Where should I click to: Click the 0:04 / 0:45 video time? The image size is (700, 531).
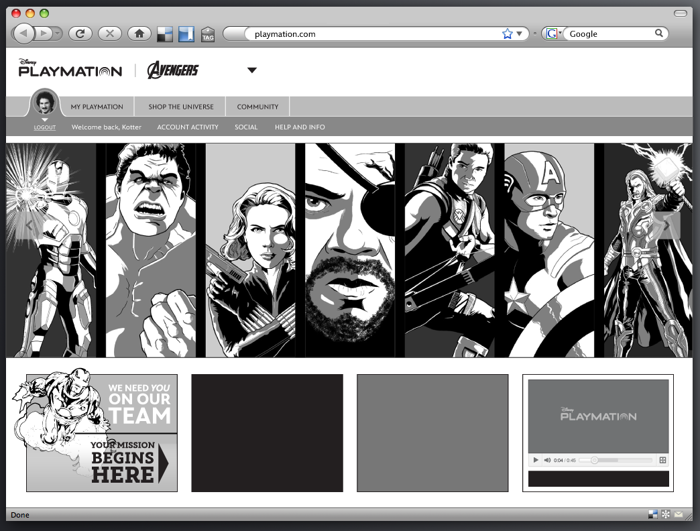coord(565,460)
